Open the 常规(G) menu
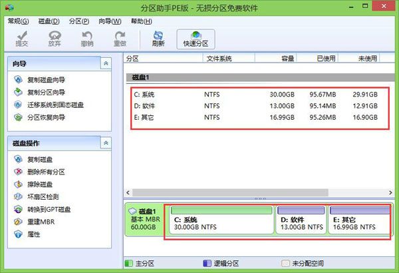Screen dimensions: 399x273 pyautogui.click(x=18, y=21)
